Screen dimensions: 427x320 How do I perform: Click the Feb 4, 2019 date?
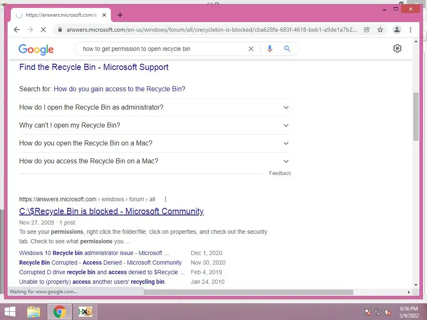click(206, 272)
